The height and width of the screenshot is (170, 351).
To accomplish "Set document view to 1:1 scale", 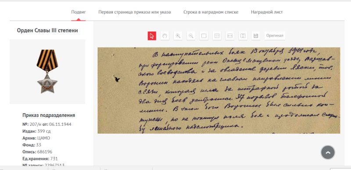I will (x=217, y=36).
